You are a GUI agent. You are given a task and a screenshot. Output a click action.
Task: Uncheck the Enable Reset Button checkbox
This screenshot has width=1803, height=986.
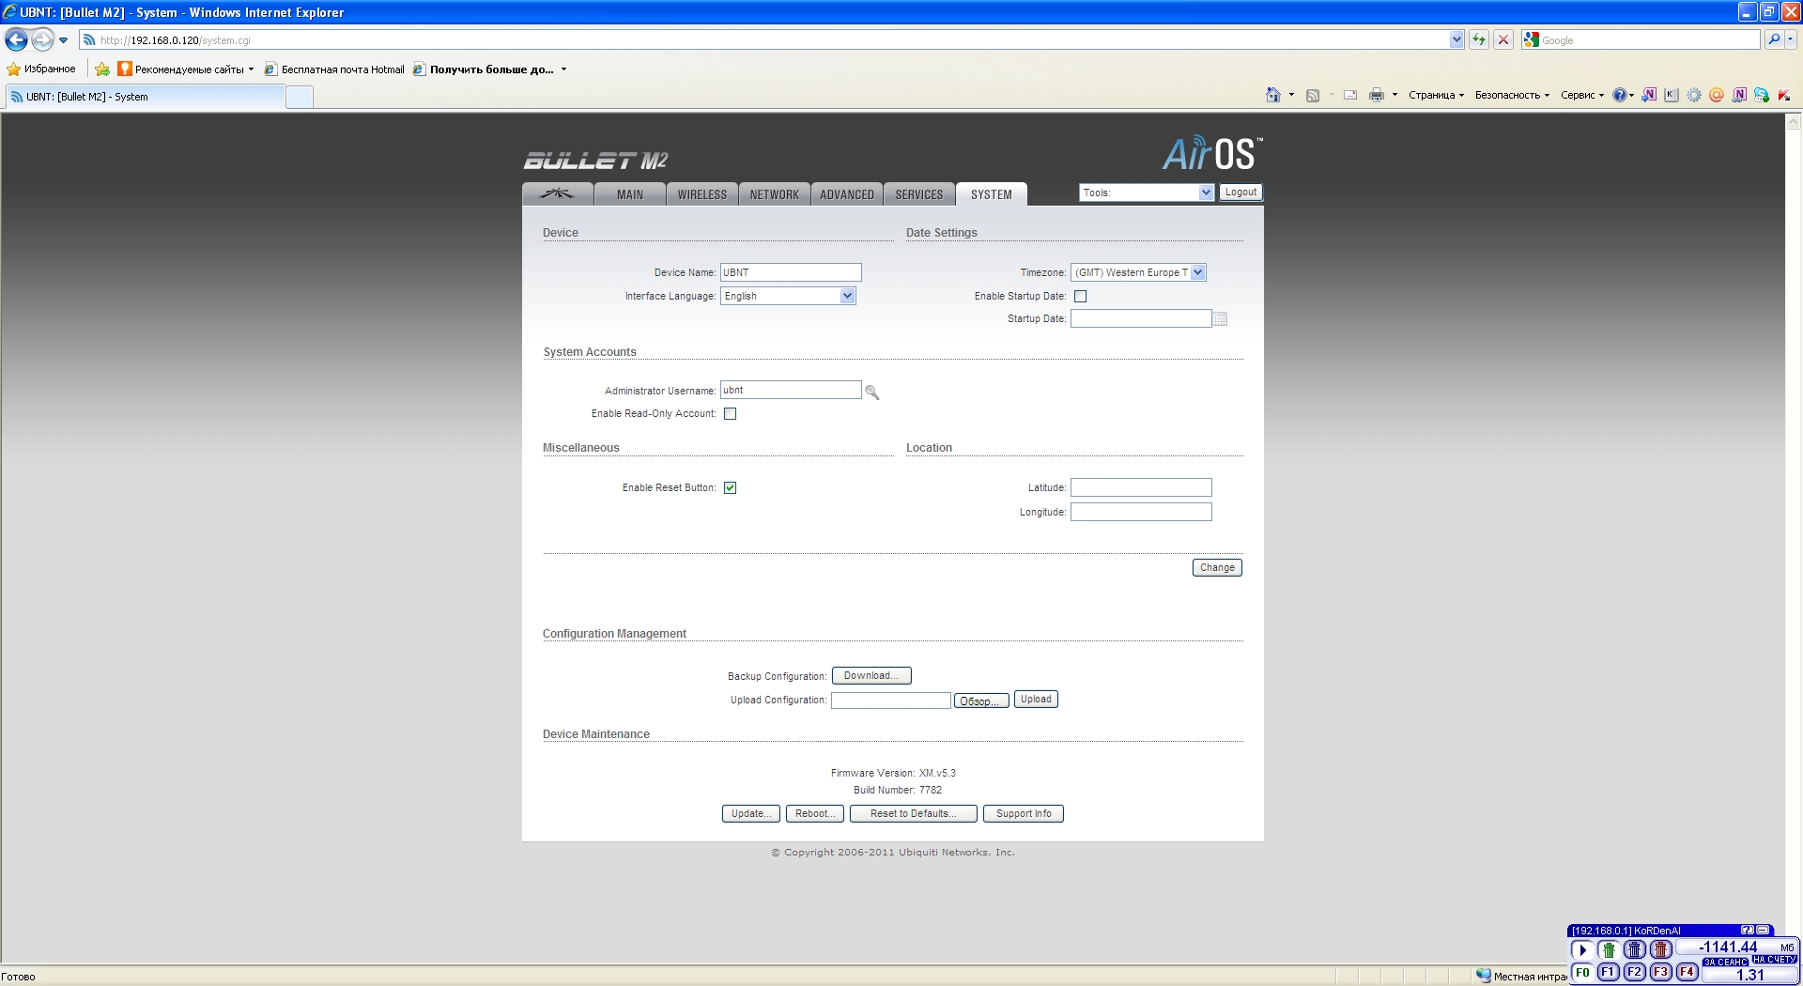pyautogui.click(x=731, y=488)
